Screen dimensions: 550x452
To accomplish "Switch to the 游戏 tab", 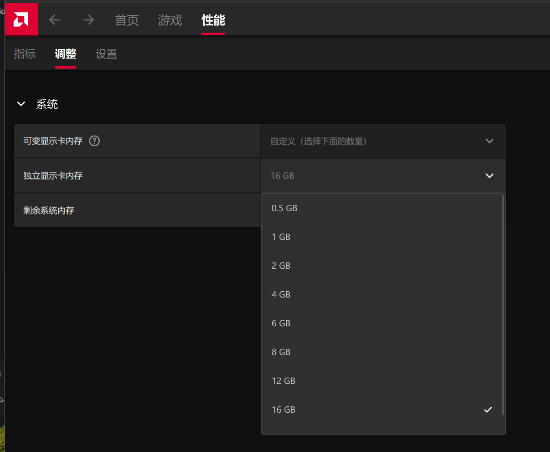I will pyautogui.click(x=170, y=20).
